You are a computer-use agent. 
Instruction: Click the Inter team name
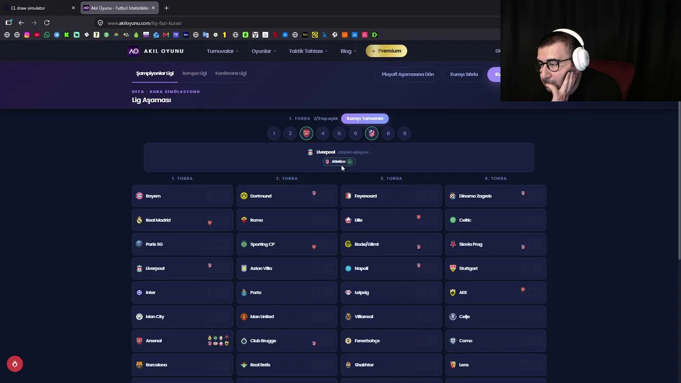pyautogui.click(x=151, y=293)
